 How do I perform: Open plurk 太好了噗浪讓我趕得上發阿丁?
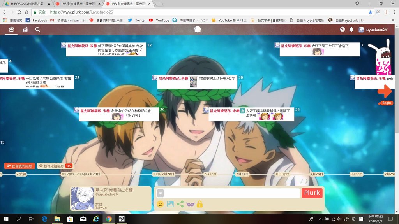[251, 114]
